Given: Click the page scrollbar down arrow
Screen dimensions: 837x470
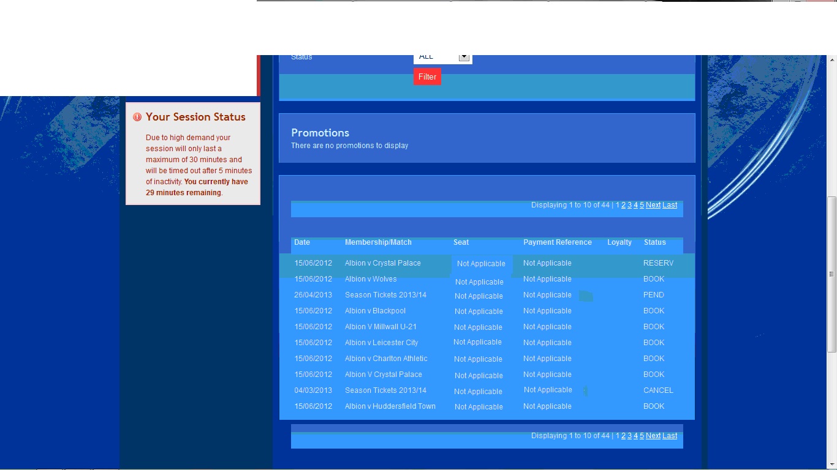Looking at the screenshot, I should coord(831,464).
